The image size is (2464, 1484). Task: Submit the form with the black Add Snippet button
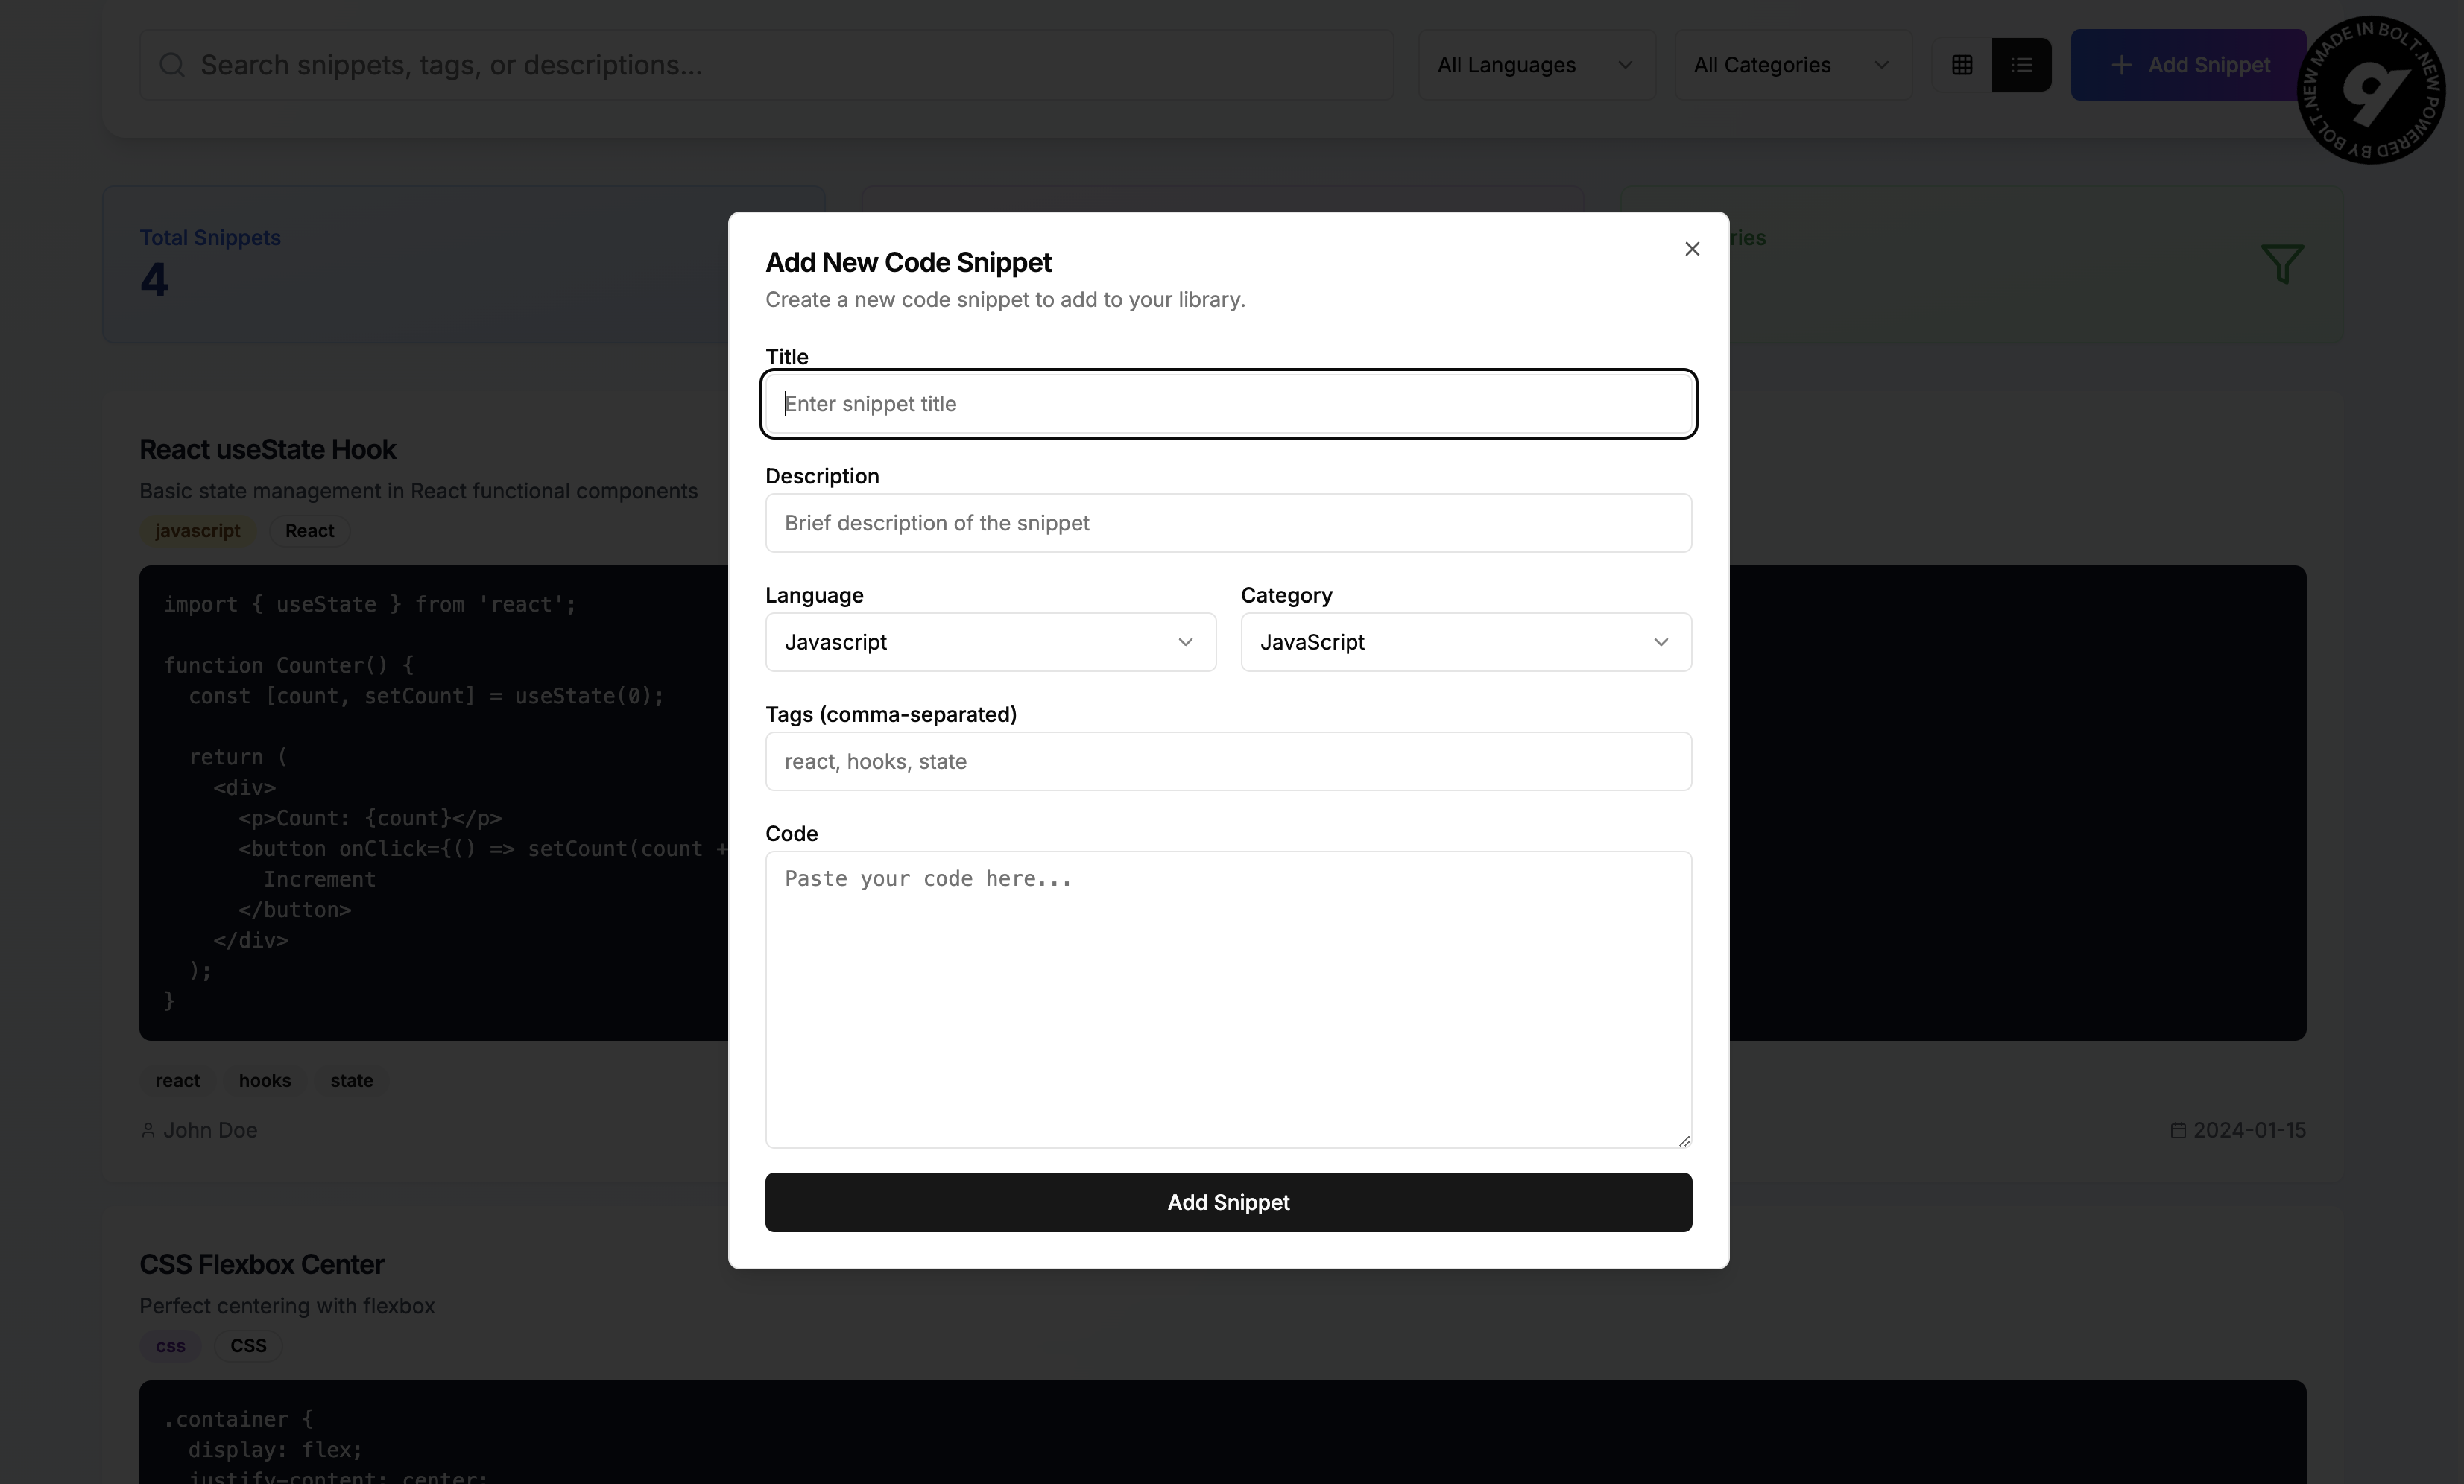pyautogui.click(x=1228, y=1202)
